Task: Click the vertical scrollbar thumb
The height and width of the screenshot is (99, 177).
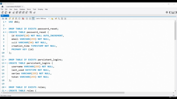Action: (x=175, y=31)
